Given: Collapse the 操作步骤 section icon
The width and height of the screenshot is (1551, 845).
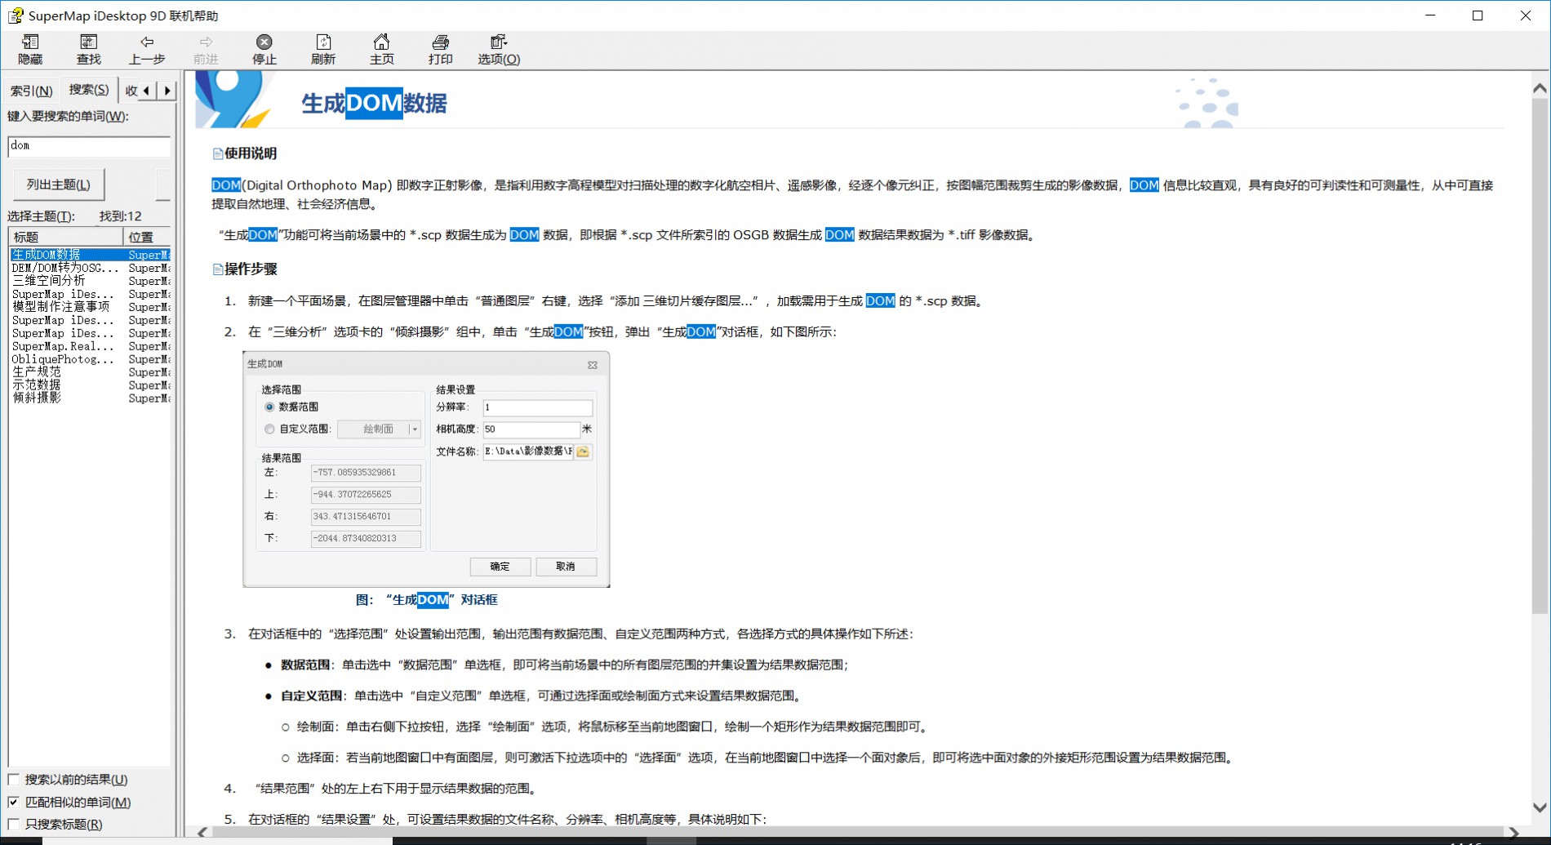Looking at the screenshot, I should 218,269.
